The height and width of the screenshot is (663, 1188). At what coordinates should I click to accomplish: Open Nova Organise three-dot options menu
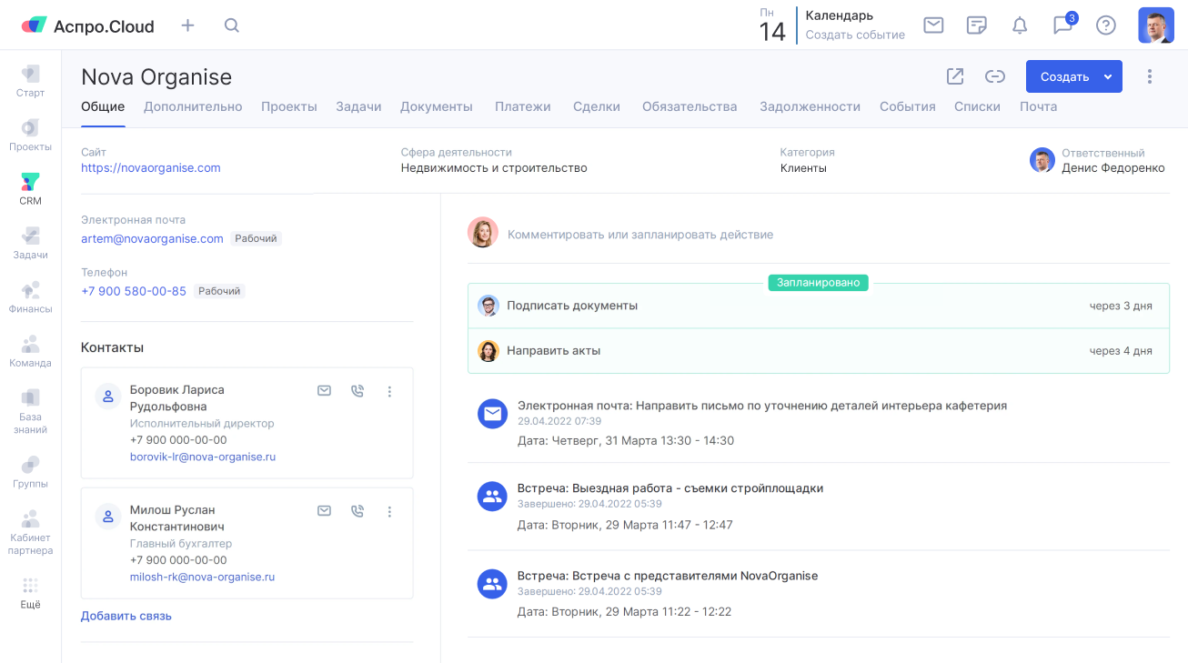[x=1150, y=76]
